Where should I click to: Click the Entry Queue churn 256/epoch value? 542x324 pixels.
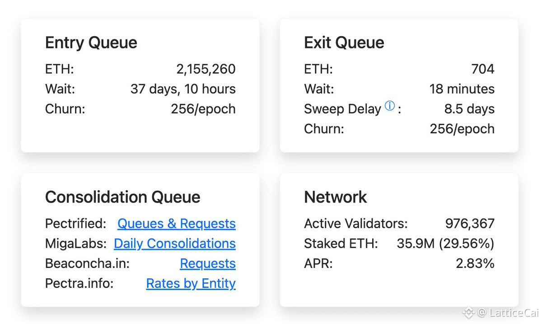(203, 109)
